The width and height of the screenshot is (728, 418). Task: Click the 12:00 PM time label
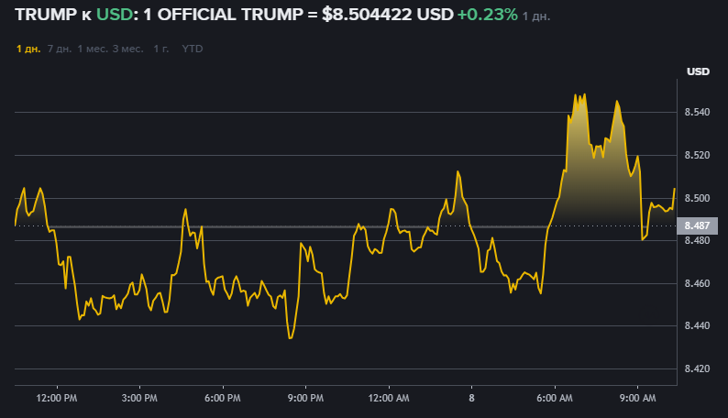coord(57,398)
